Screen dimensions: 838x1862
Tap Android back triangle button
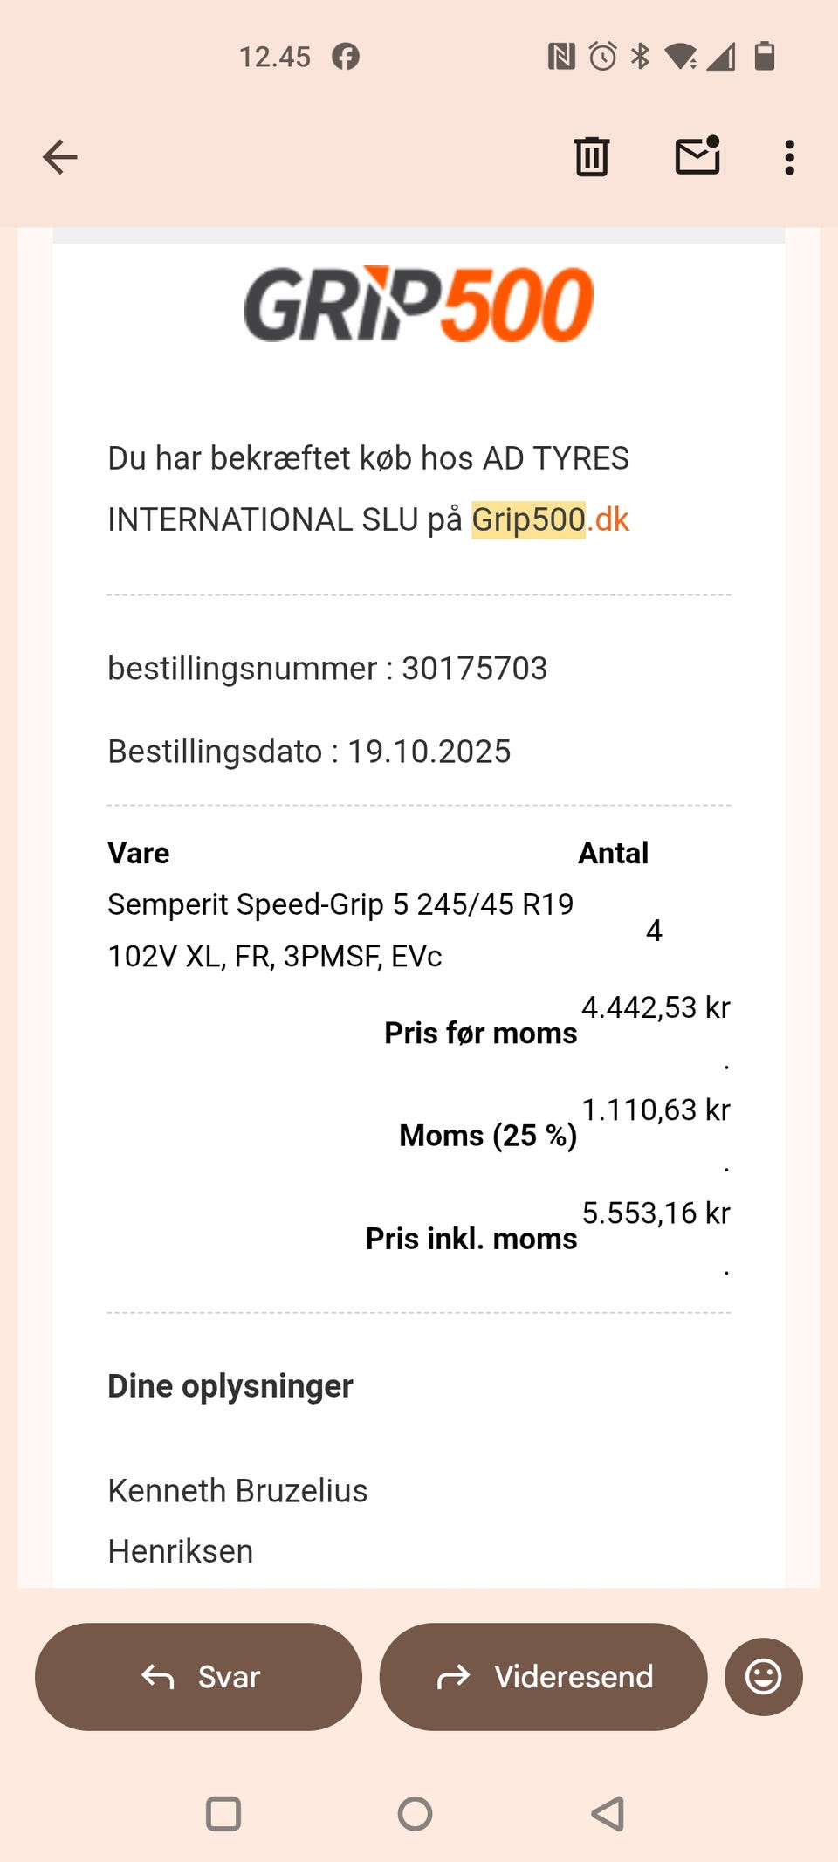tap(608, 1813)
